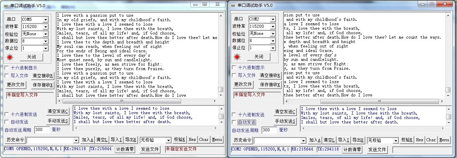Open stop bits dropdown in COM5 window
This screenshot has width=457, height=158.
(x=46, y=49)
